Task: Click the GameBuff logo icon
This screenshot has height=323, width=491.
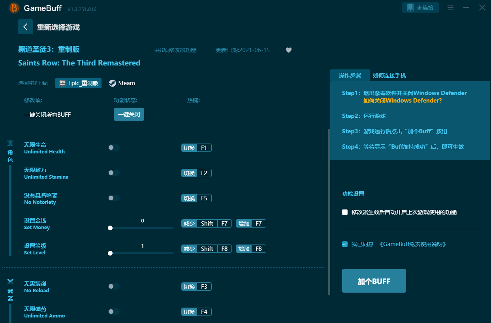Action: (14, 8)
